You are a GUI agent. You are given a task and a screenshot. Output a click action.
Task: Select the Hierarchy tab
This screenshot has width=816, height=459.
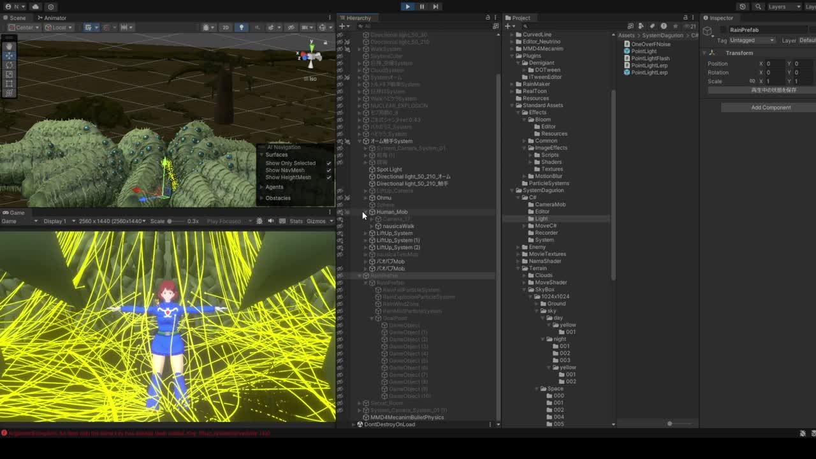[x=358, y=18]
